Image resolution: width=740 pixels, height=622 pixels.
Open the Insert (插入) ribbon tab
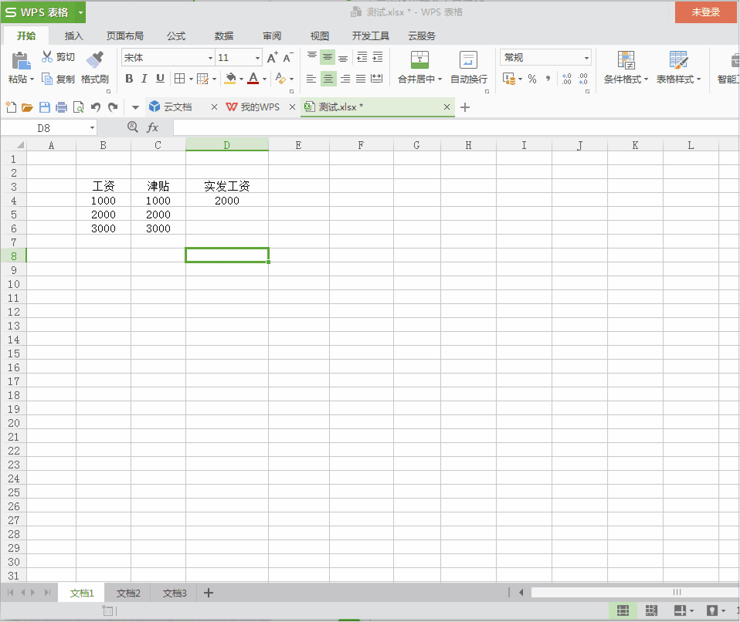73,35
